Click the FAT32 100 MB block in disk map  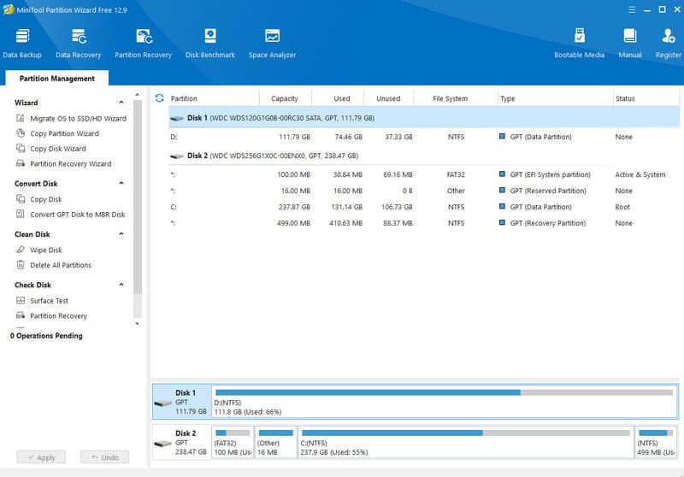coord(233,442)
